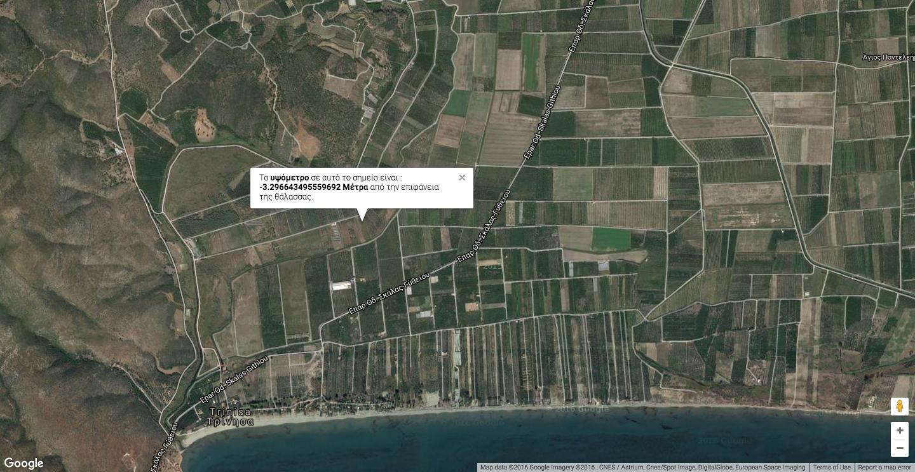This screenshot has width=915, height=472.
Task: Click the white greenhouse building by the road
Action: click(341, 286)
